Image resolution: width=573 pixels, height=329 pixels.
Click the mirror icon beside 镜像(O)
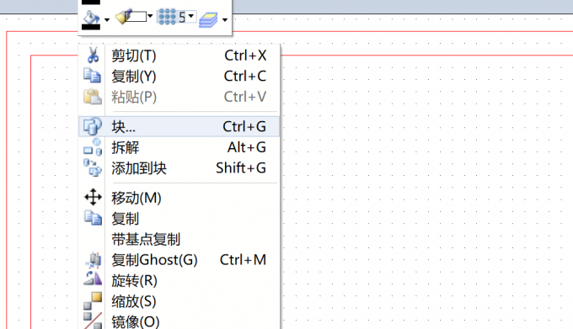coord(93,321)
